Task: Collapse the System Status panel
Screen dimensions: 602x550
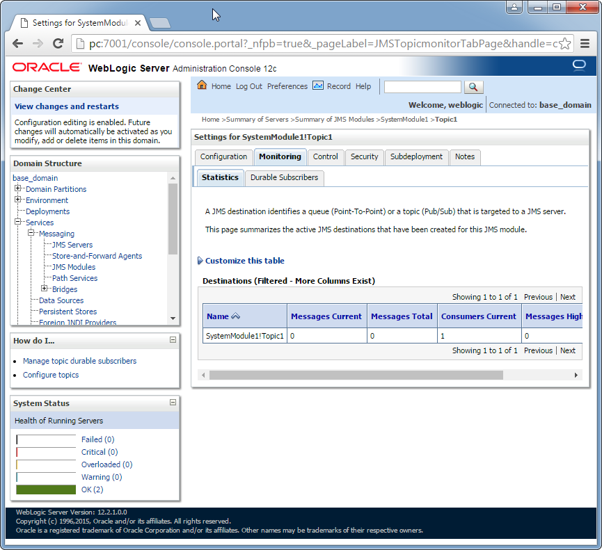Action: (173, 403)
